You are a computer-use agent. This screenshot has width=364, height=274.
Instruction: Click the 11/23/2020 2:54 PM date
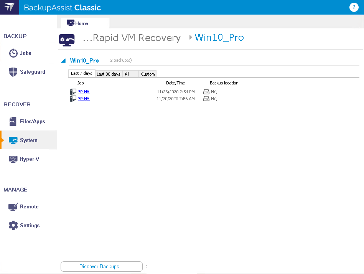click(x=176, y=92)
